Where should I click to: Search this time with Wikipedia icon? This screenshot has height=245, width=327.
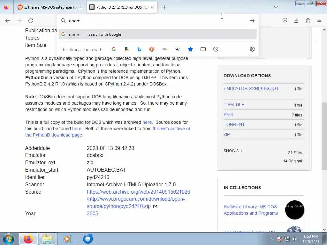178,49
